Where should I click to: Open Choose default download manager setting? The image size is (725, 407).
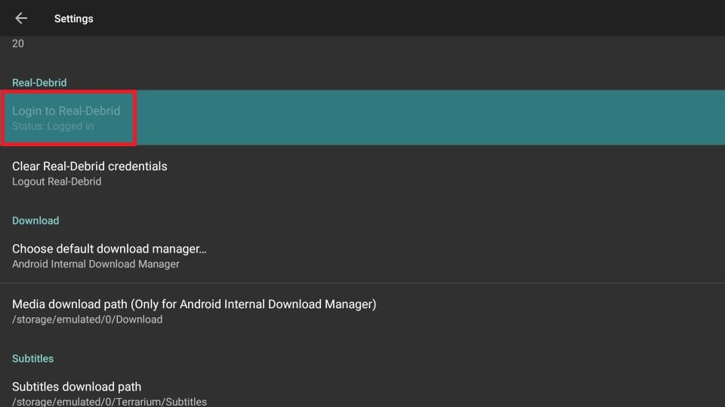(362, 256)
